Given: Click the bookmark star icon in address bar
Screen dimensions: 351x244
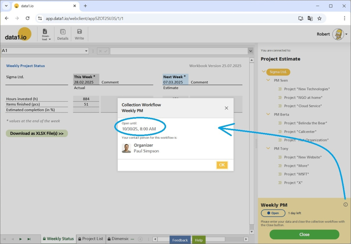Looking at the screenshot, I should tap(319, 18).
